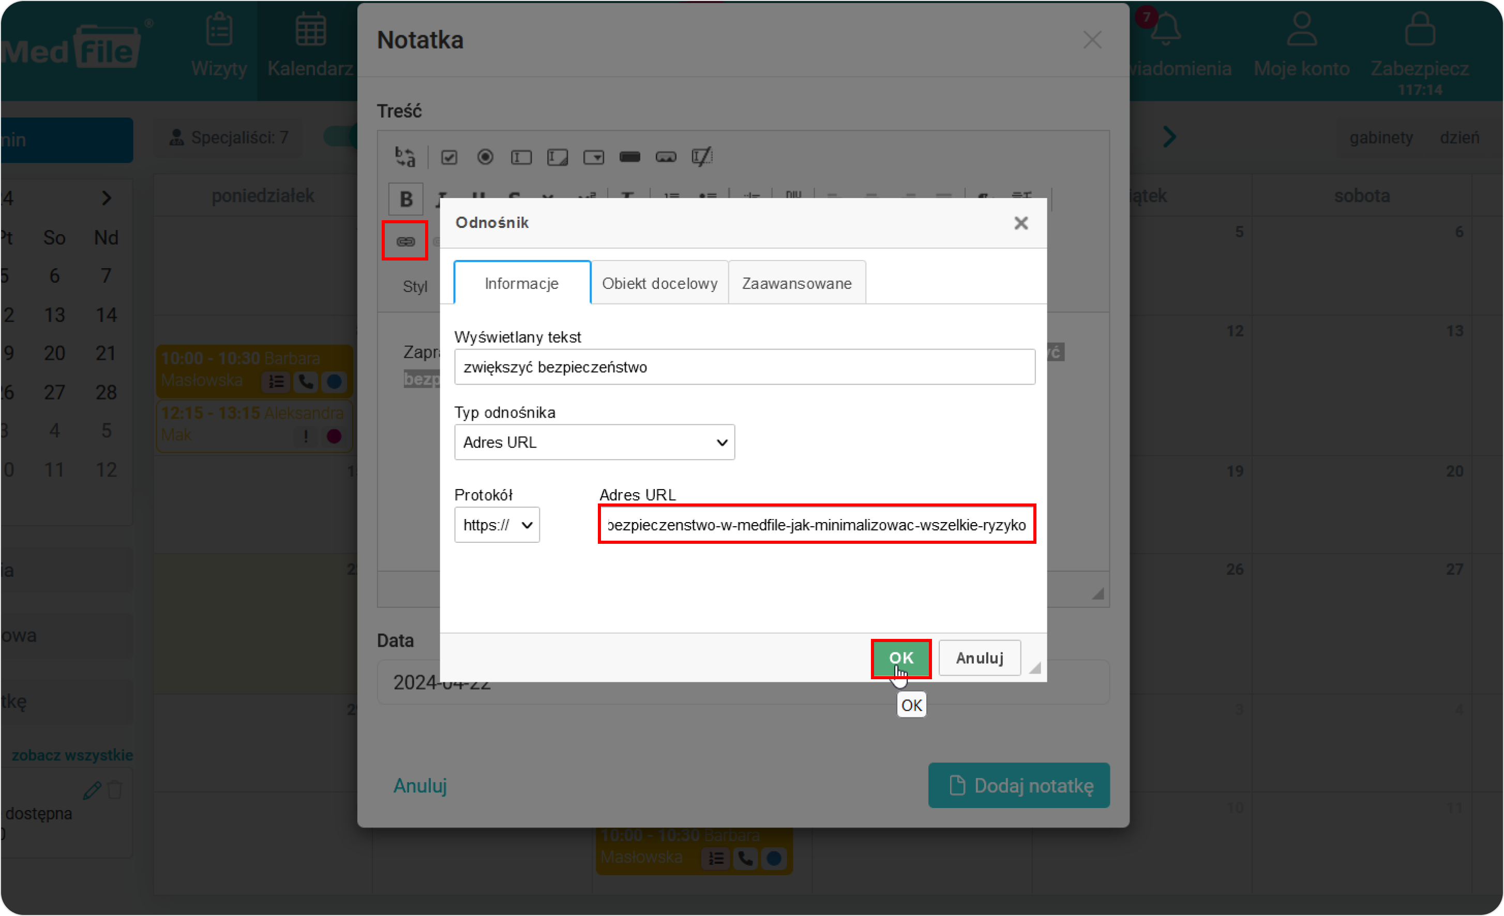Open the notifications bell icon
The image size is (1504, 916).
point(1165,29)
